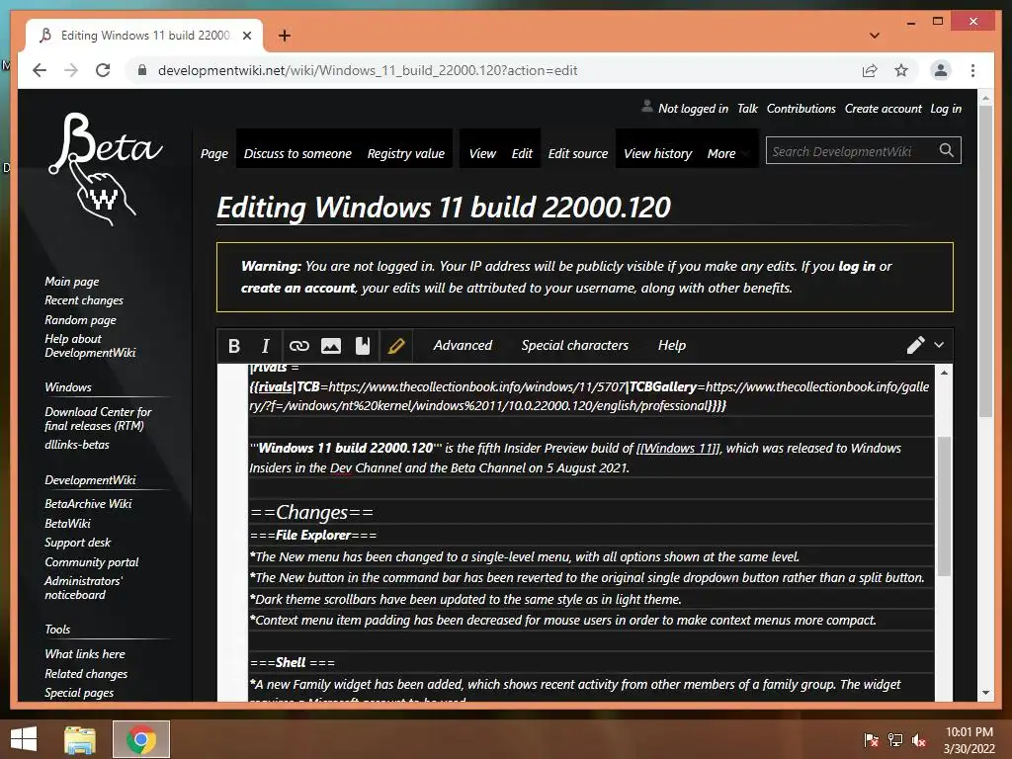
Task: Open Registry value tab
Action: [406, 153]
